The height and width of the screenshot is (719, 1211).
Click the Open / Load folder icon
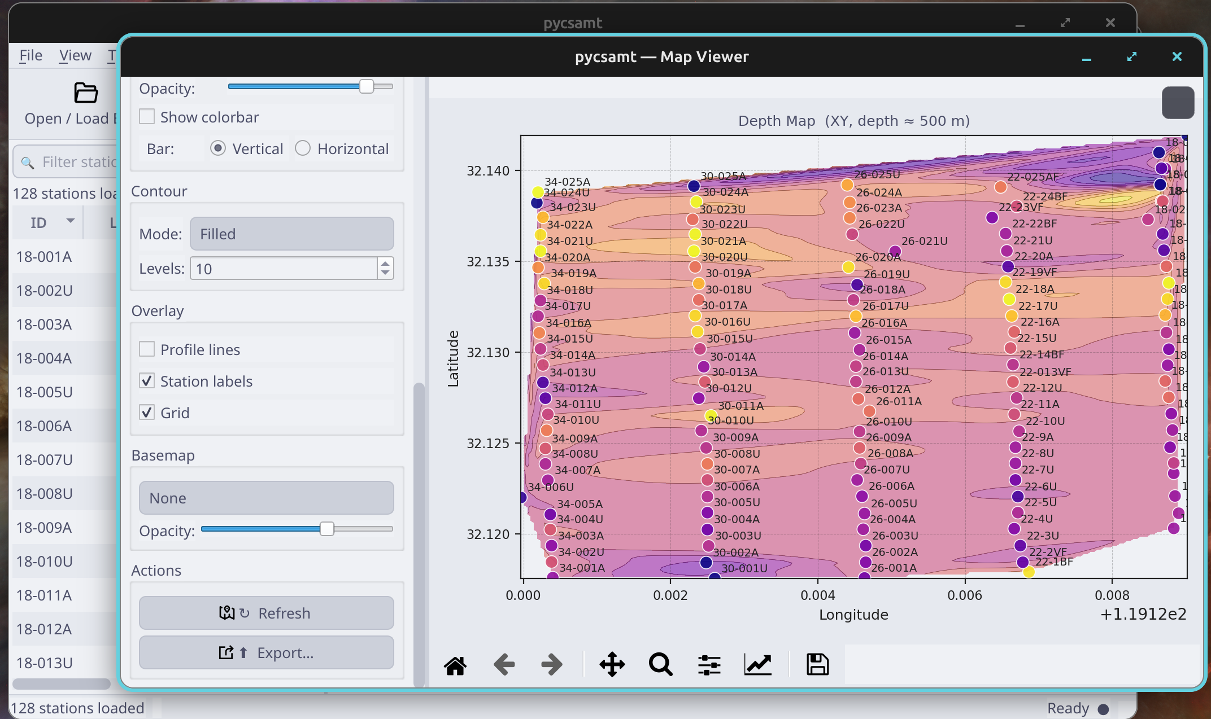[86, 93]
